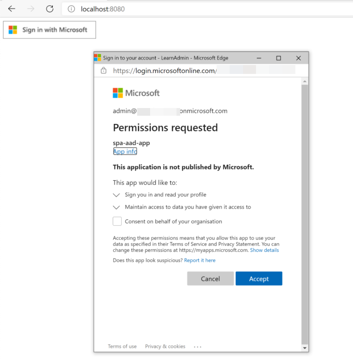Click the scrollbar down arrow in the popup
This screenshot has height=359, width=353.
305,348
